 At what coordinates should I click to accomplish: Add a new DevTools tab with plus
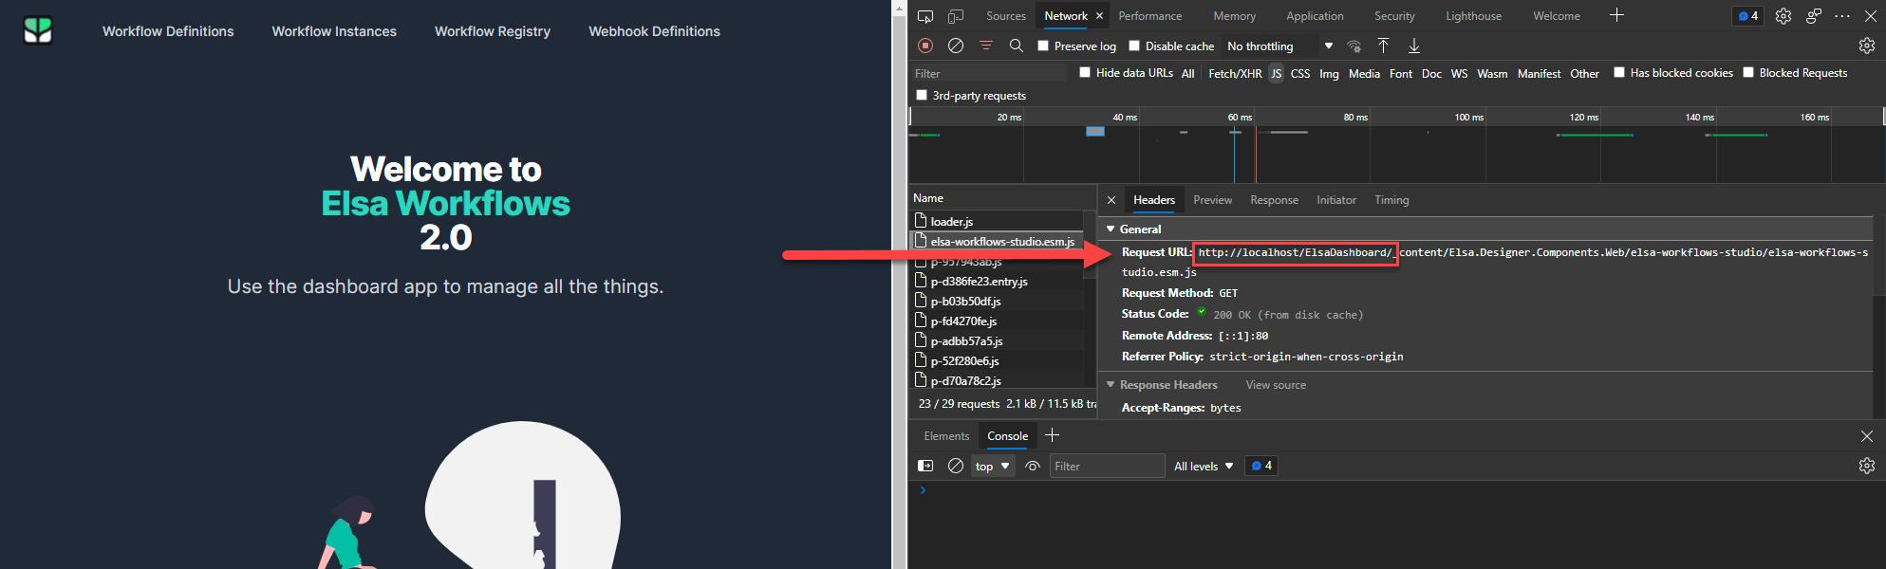1616,15
